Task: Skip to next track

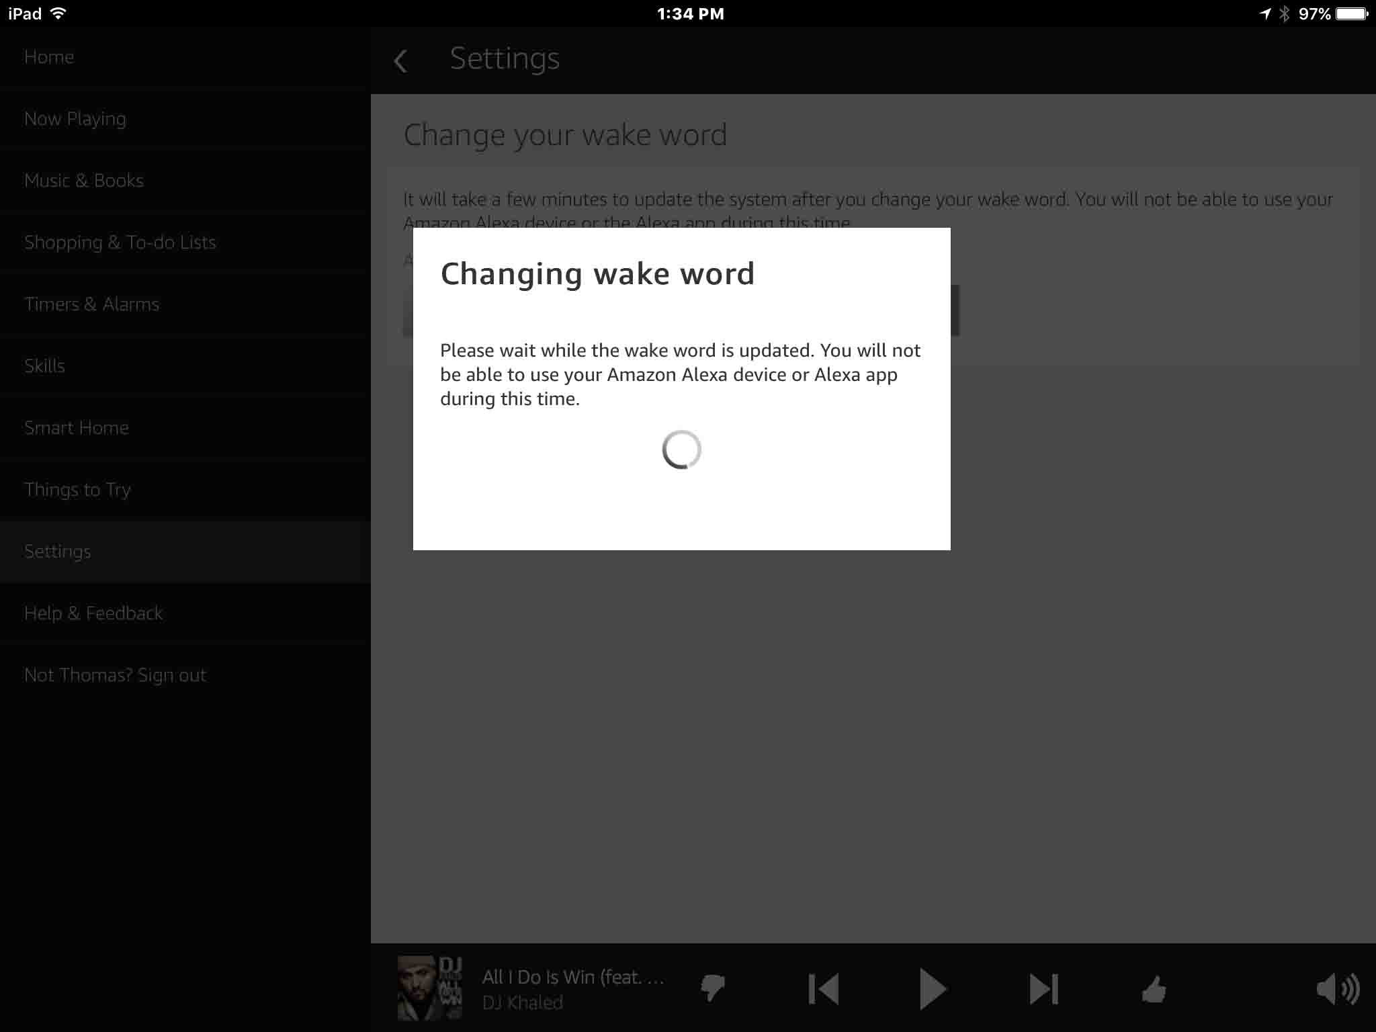Action: 1043,989
